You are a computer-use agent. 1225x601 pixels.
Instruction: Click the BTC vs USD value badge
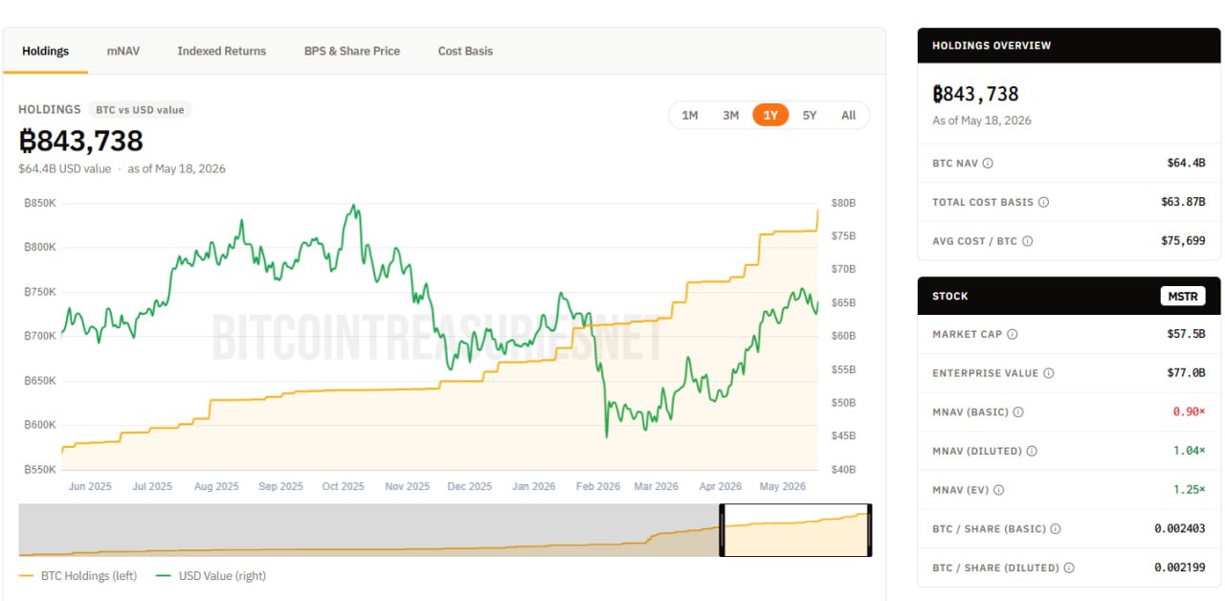click(x=140, y=109)
